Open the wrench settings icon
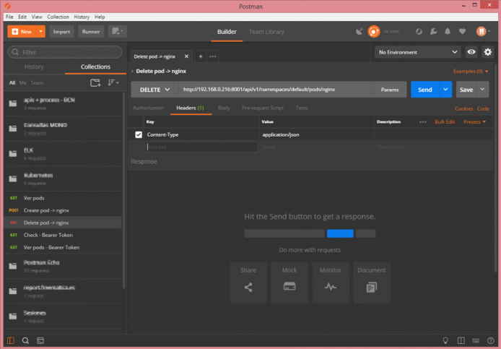Image resolution: width=501 pixels, height=349 pixels. point(433,31)
